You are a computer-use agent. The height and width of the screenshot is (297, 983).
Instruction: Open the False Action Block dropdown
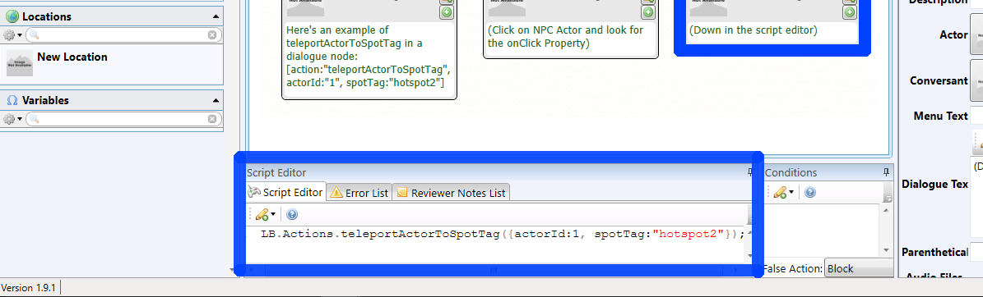pyautogui.click(x=859, y=269)
